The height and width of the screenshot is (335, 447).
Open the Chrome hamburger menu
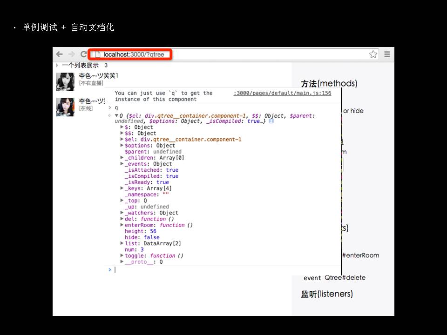[387, 54]
